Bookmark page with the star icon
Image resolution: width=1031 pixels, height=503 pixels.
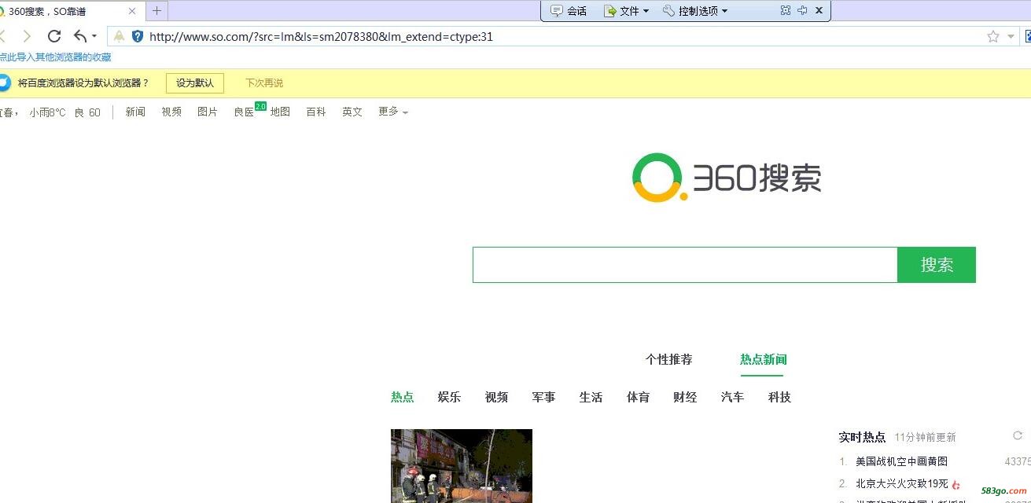[x=993, y=36]
